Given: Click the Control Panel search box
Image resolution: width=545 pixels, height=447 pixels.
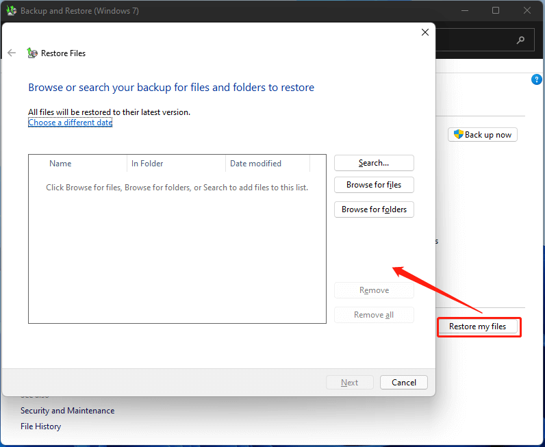Looking at the screenshot, I should [485, 40].
